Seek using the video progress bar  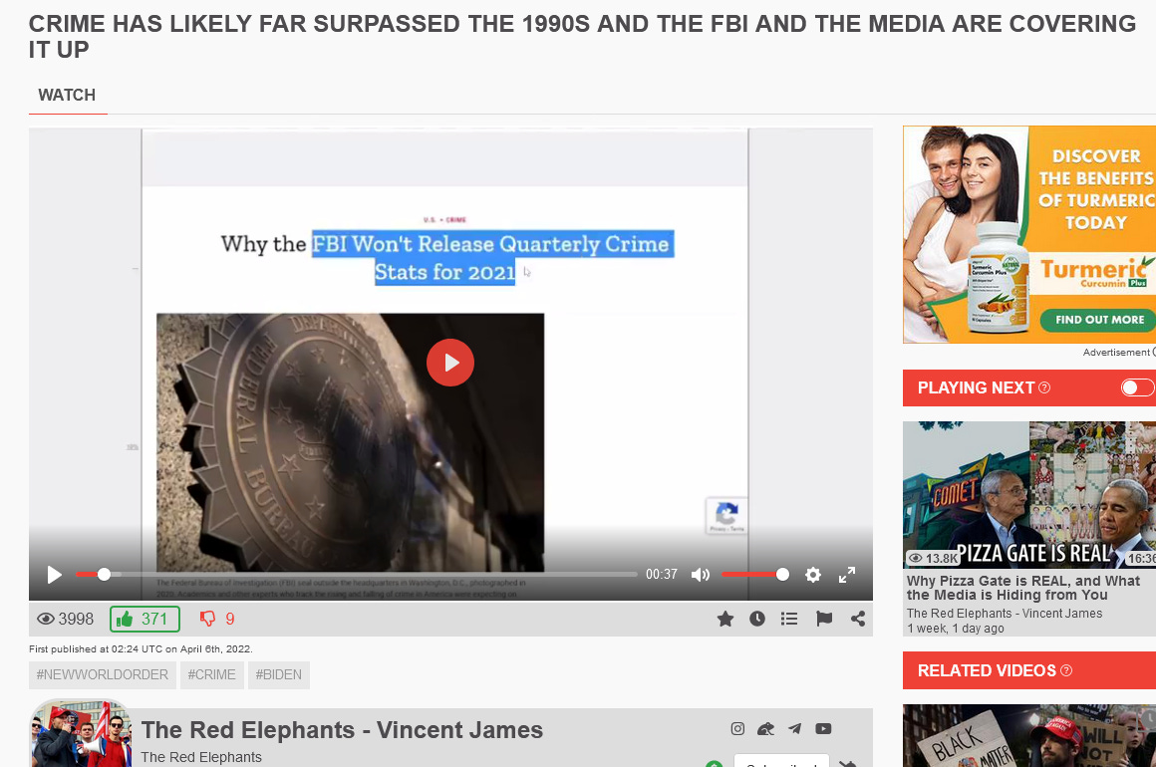[x=356, y=574]
